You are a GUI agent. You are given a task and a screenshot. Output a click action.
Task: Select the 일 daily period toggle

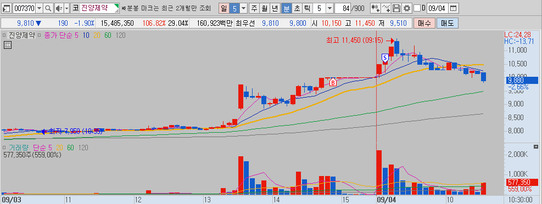point(224,8)
